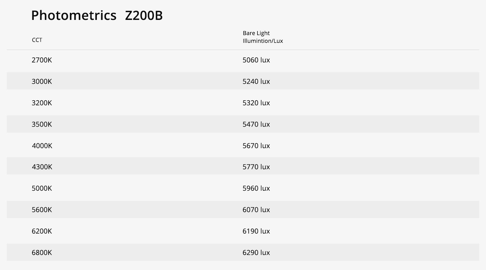Select the 2700K row label
The image size is (486, 270).
coord(42,60)
